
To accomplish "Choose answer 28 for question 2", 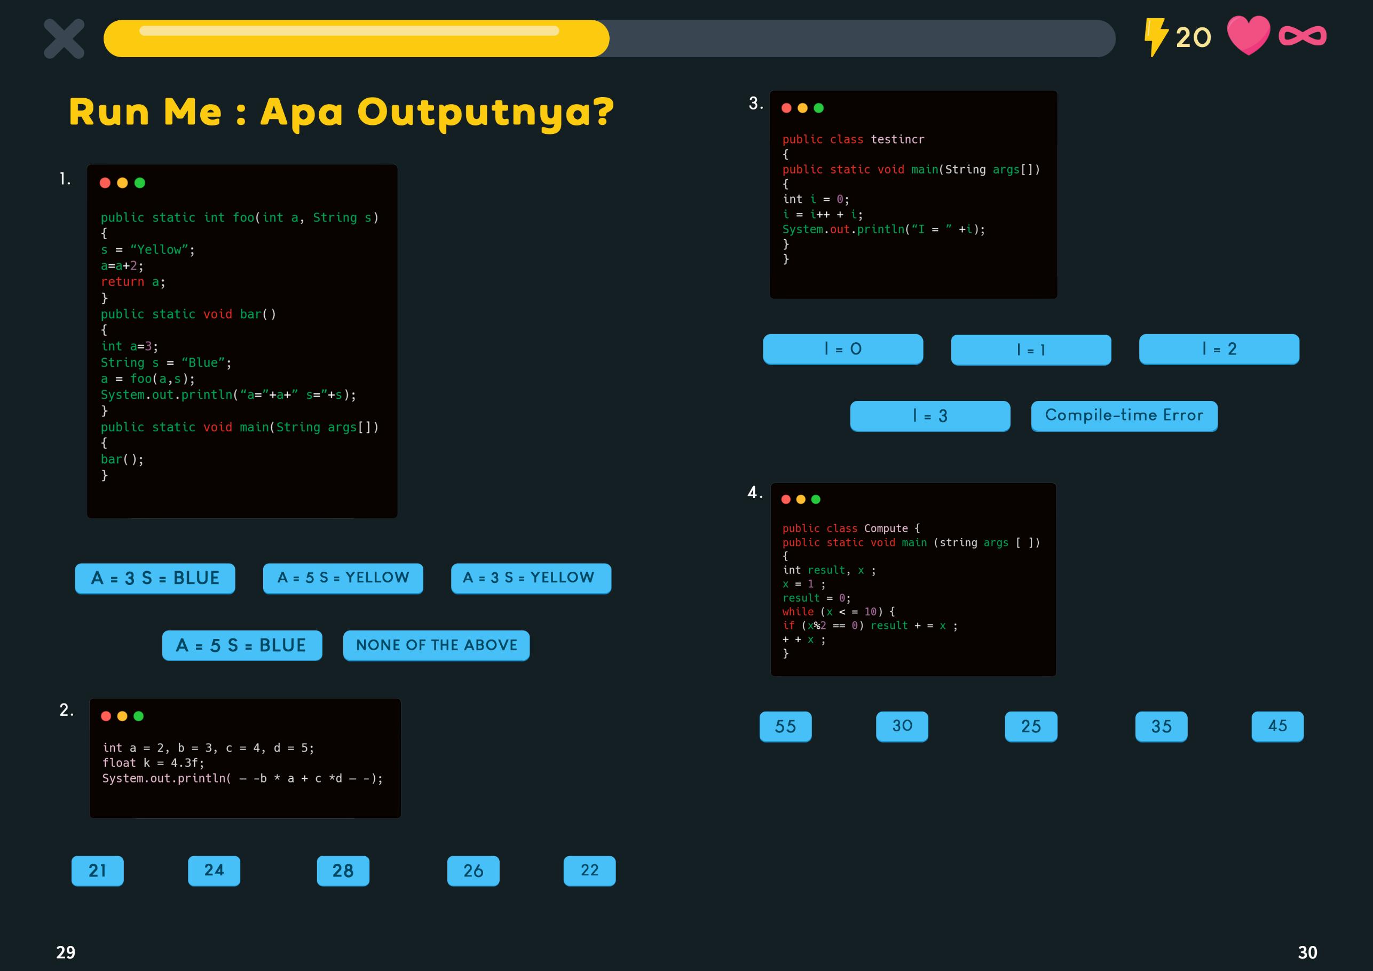I will pos(343,871).
